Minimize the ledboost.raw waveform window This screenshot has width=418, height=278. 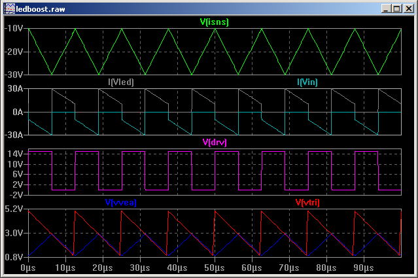(387, 8)
